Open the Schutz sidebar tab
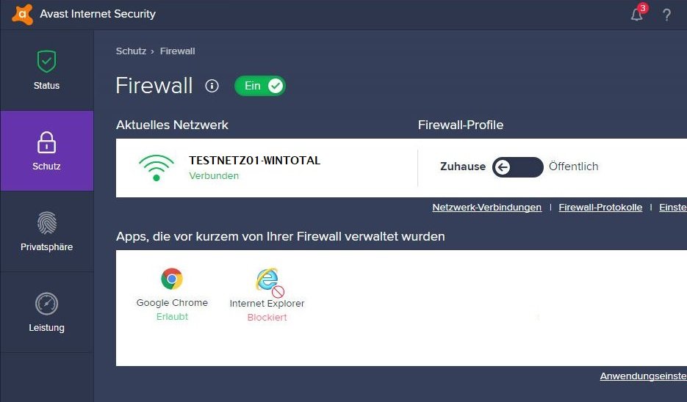 [x=46, y=150]
